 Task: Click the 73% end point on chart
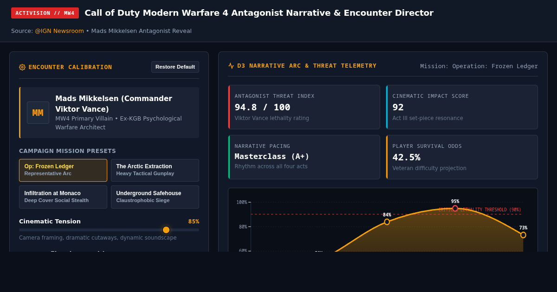(x=523, y=235)
